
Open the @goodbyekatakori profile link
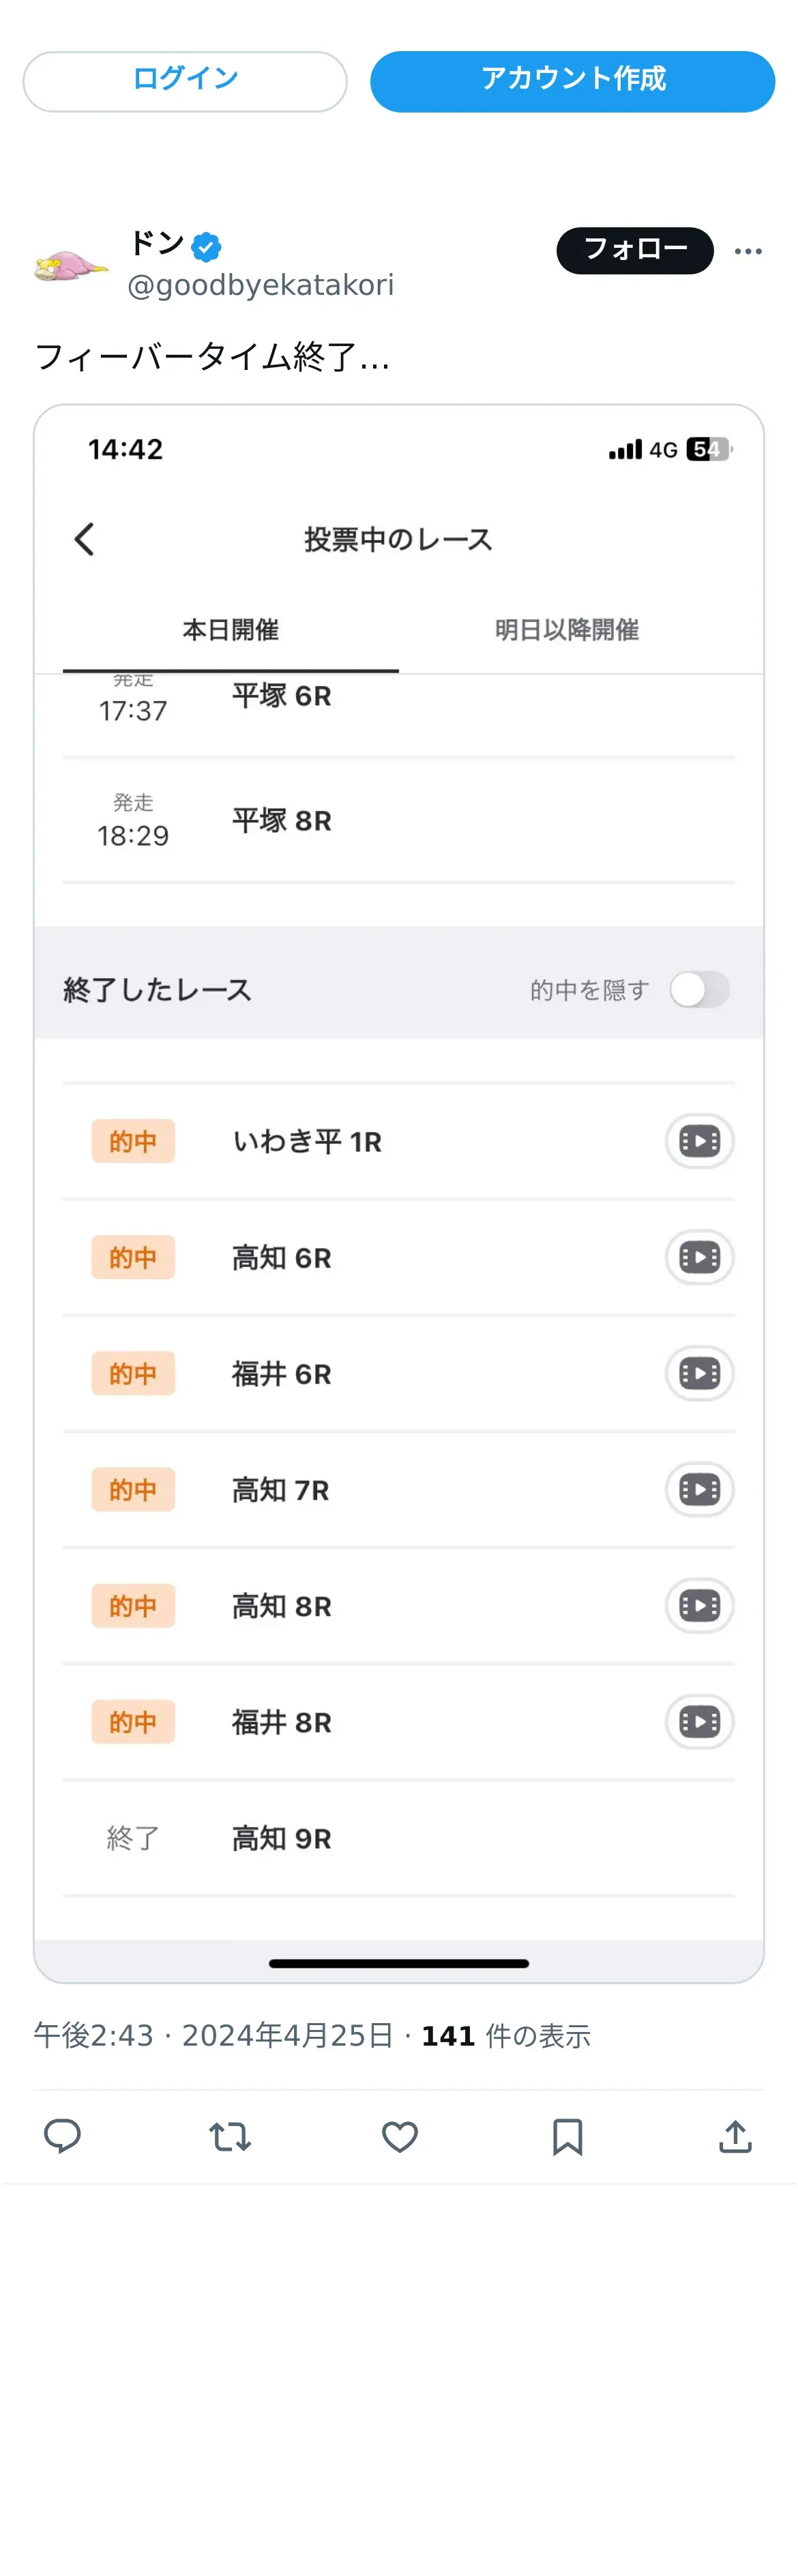[261, 286]
